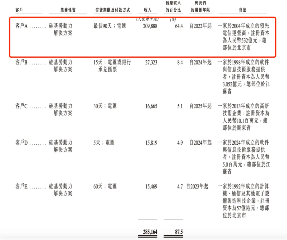The image size is (287, 240).
Task: Select the 客戶B row label
Action: [x=20, y=62]
